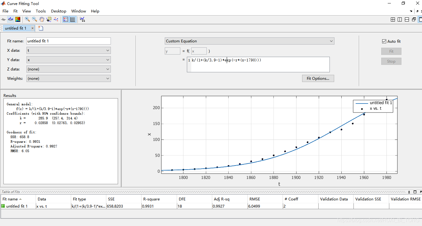Toggle the plot Legend toolbar icon
This screenshot has width=422, height=226.
[65, 19]
